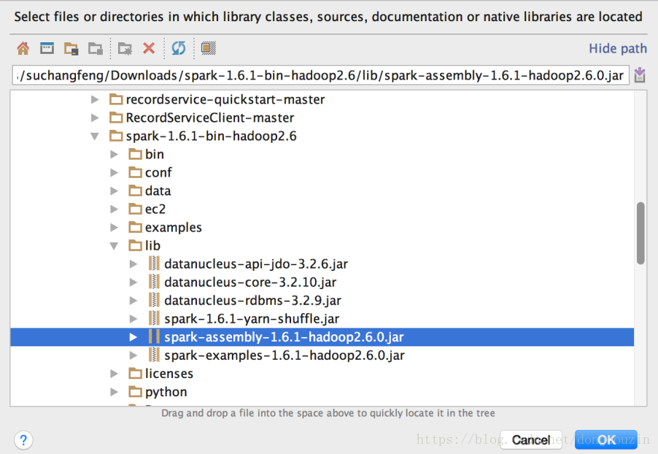This screenshot has height=454, width=658.
Task: Open the path history icon beside the path field
Action: click(x=640, y=75)
